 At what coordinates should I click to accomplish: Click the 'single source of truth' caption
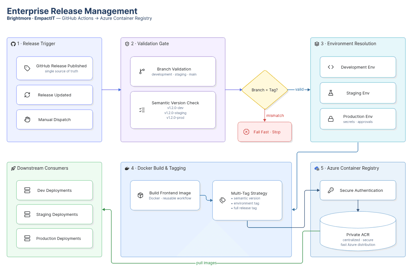(61, 71)
